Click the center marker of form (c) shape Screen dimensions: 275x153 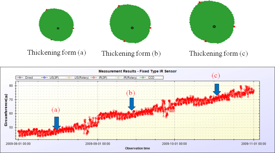[x=214, y=26]
